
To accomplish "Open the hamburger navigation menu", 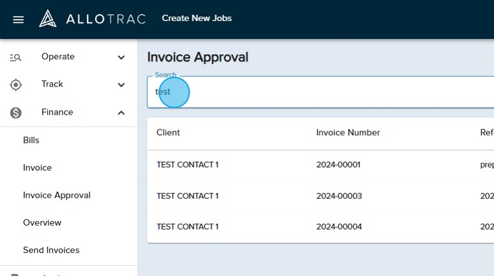I will [x=19, y=19].
